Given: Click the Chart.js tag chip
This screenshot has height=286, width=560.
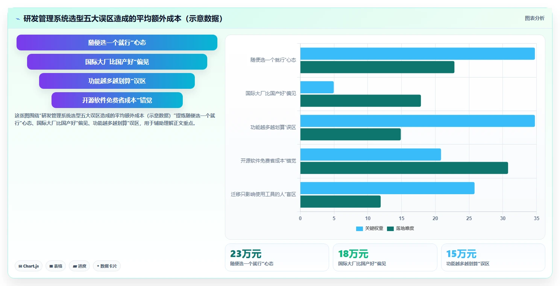Looking at the screenshot, I should (29, 266).
